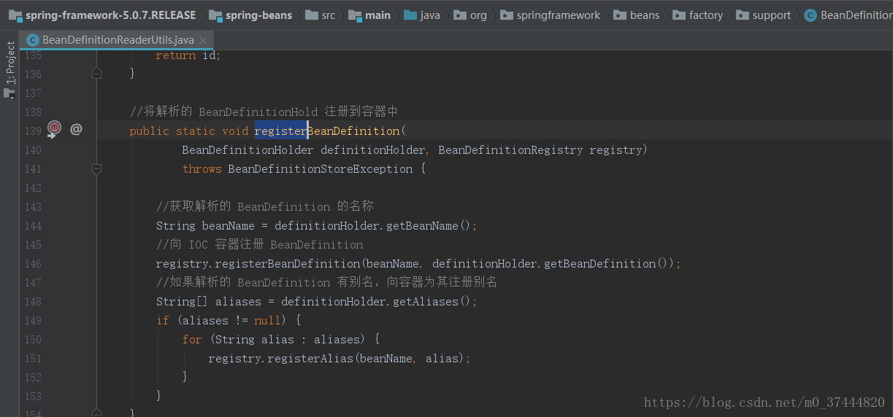Click the spring-framework-5.0.7.RELEASE folder icon in the breadcrumb

15,15
